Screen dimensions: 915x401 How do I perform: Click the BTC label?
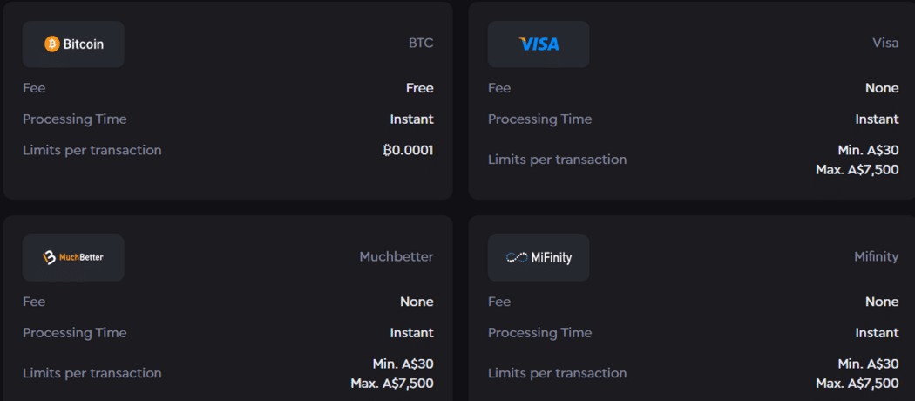tap(420, 43)
